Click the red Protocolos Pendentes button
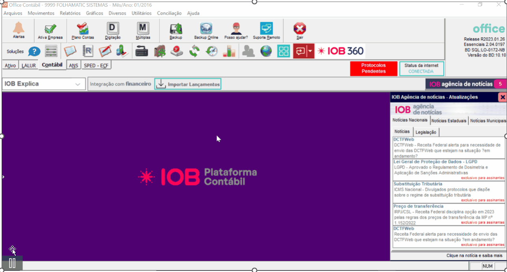 point(373,68)
